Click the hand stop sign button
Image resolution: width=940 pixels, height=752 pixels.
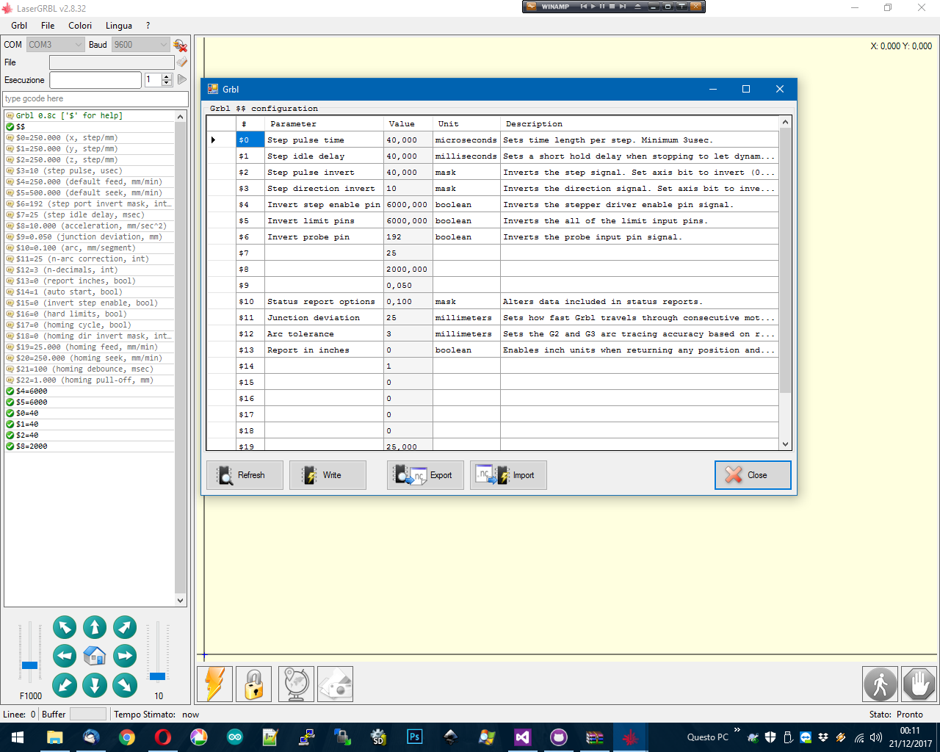tap(919, 684)
